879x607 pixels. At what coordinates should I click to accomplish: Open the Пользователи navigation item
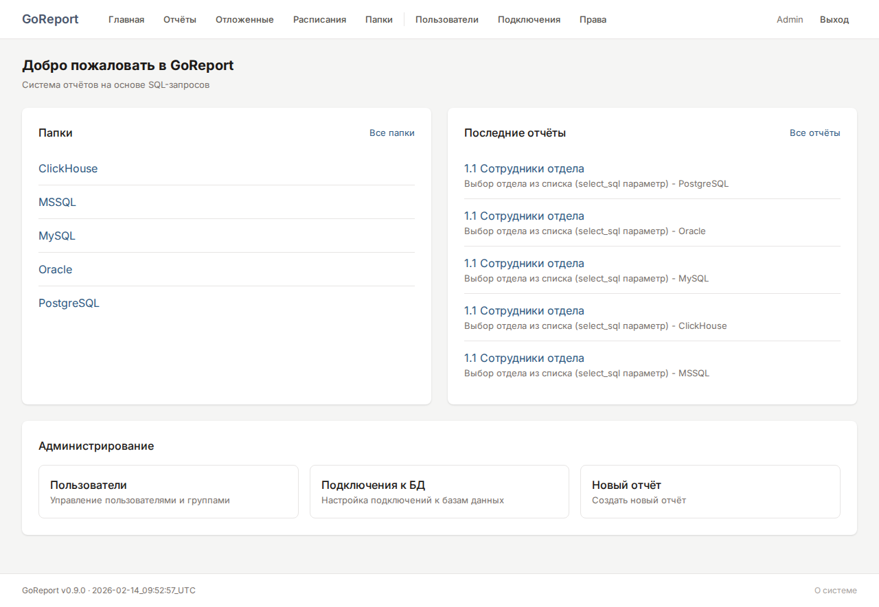(x=446, y=19)
